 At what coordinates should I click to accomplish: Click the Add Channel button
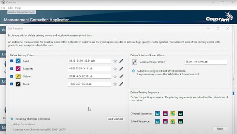116,119
